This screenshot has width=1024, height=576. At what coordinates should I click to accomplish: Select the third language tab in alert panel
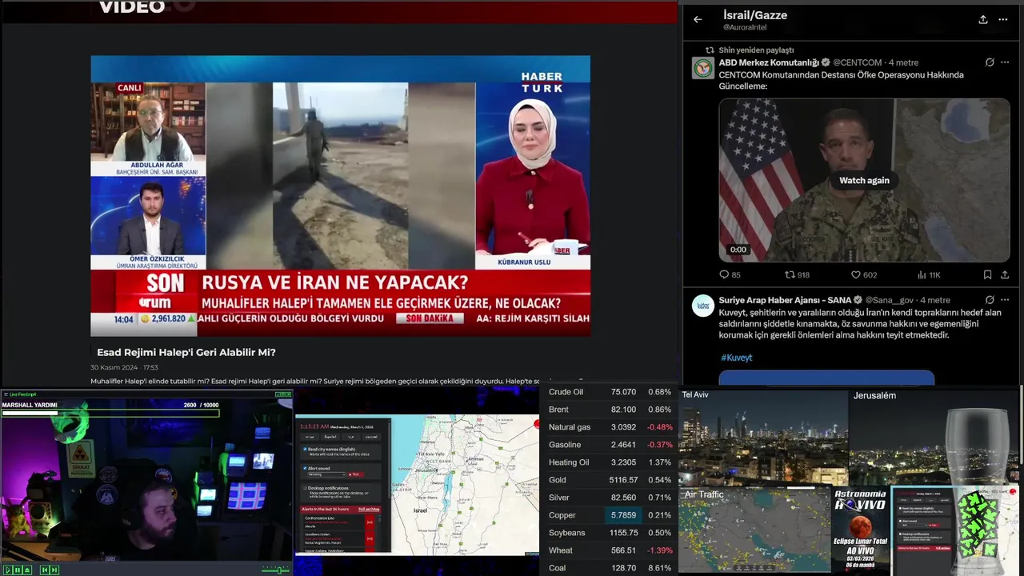tap(350, 437)
